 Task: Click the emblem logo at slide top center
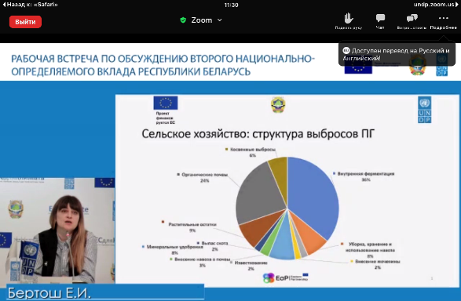click(x=278, y=105)
